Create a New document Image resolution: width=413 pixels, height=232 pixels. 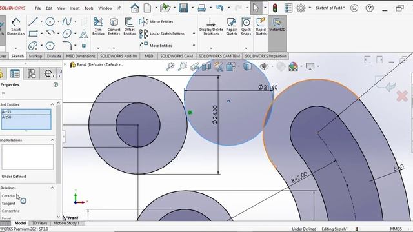click(x=148, y=8)
